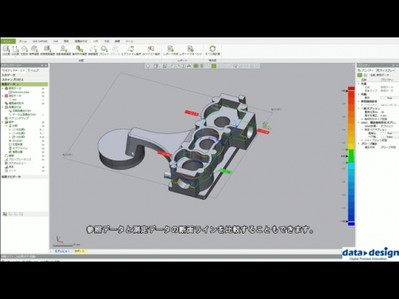
Task: Click the 表示 True value dropdown
Action: pos(389,98)
